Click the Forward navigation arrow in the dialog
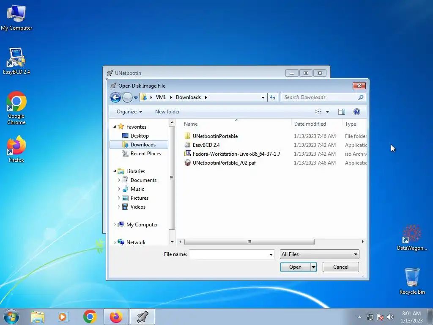The image size is (433, 325). [x=127, y=97]
